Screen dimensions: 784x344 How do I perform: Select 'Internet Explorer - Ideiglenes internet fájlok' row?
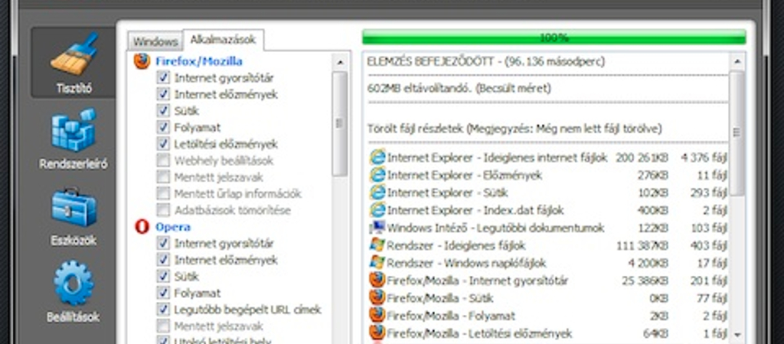[x=548, y=157]
